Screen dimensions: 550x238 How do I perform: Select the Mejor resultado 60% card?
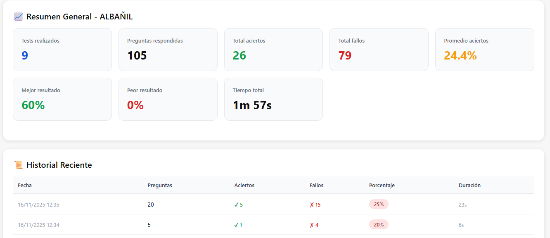(62, 99)
